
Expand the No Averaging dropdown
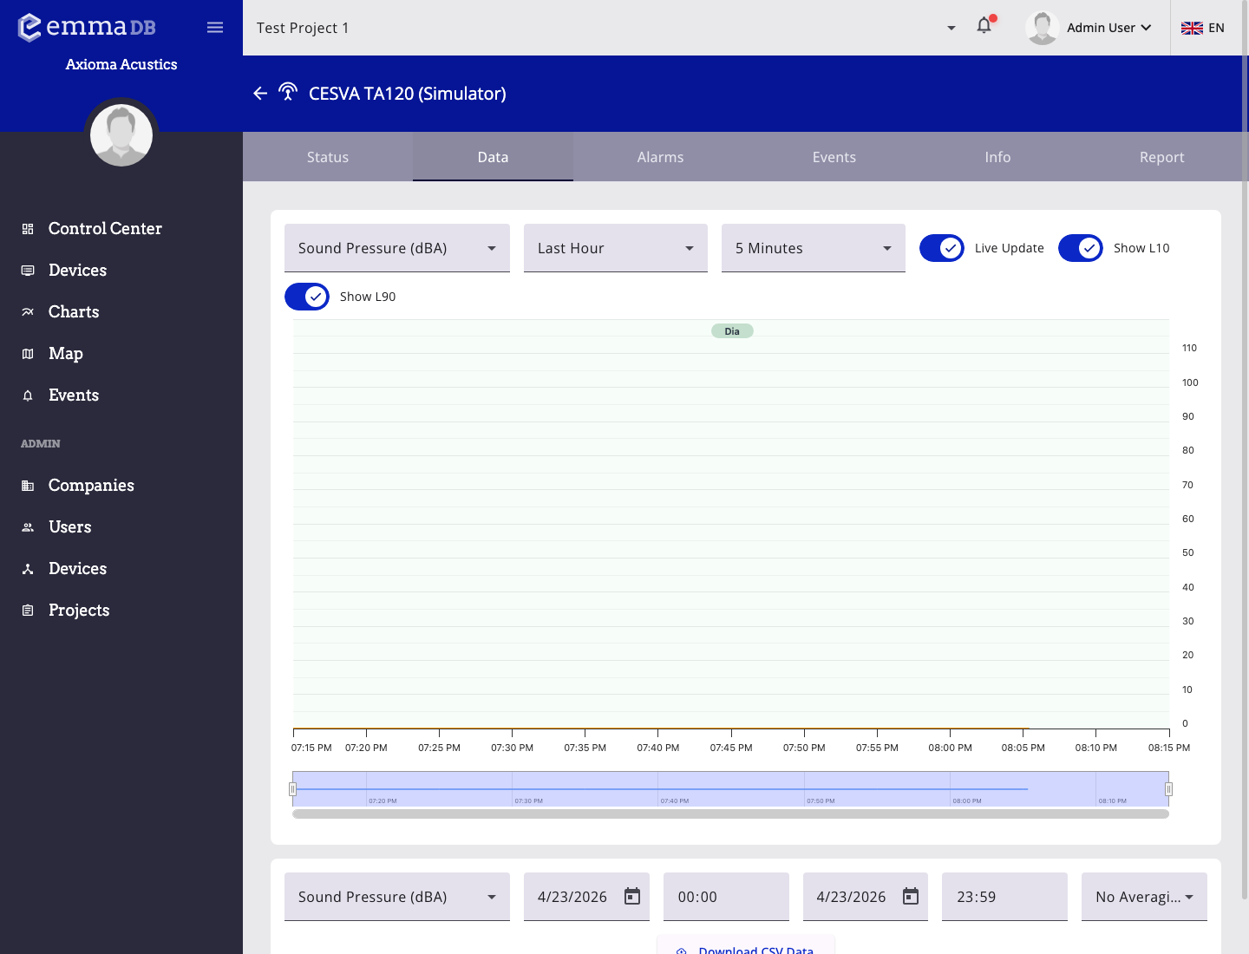coord(1144,897)
